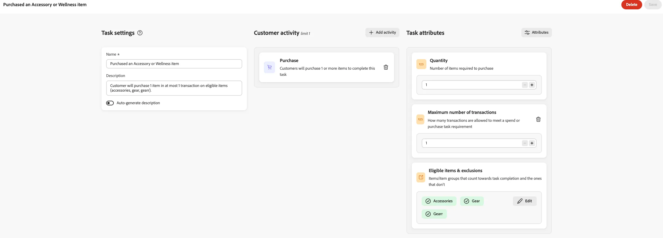Click the 'Eligible items & exclusions' title
Screen dimensions: 663x238
pos(455,171)
